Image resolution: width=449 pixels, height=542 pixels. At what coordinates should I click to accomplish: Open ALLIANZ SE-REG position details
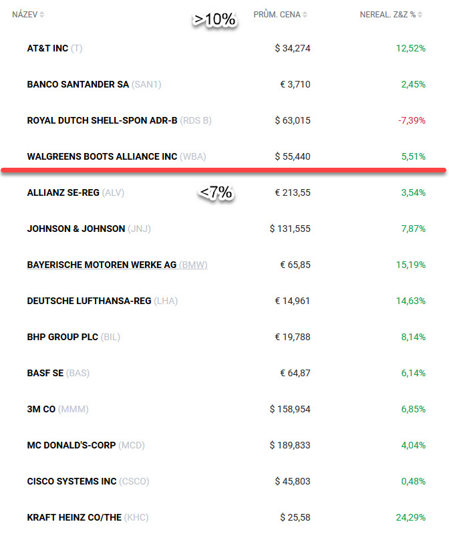63,192
